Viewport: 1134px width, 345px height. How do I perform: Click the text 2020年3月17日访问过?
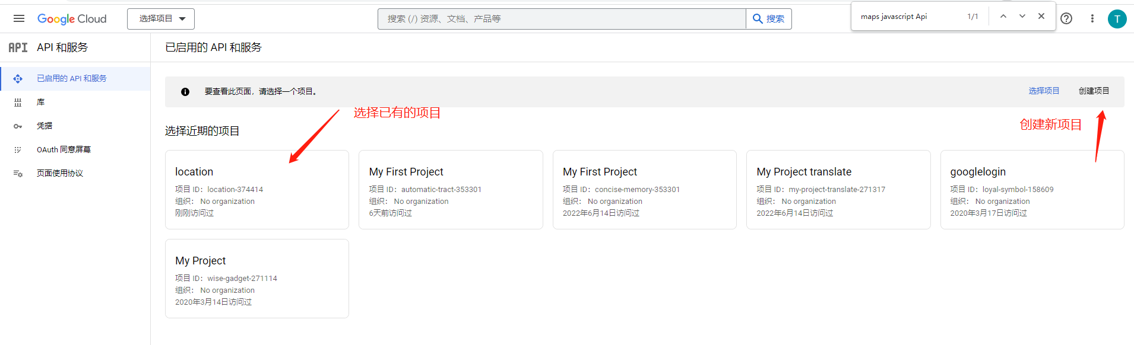989,213
